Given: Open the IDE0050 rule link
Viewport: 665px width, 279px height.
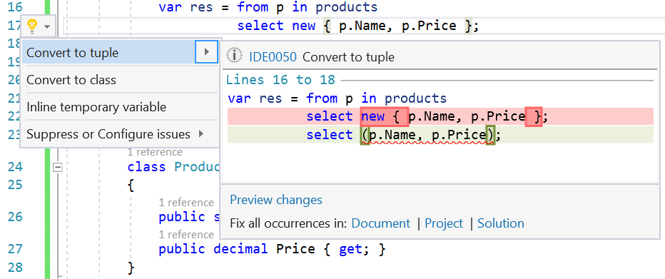Looking at the screenshot, I should click(x=273, y=57).
